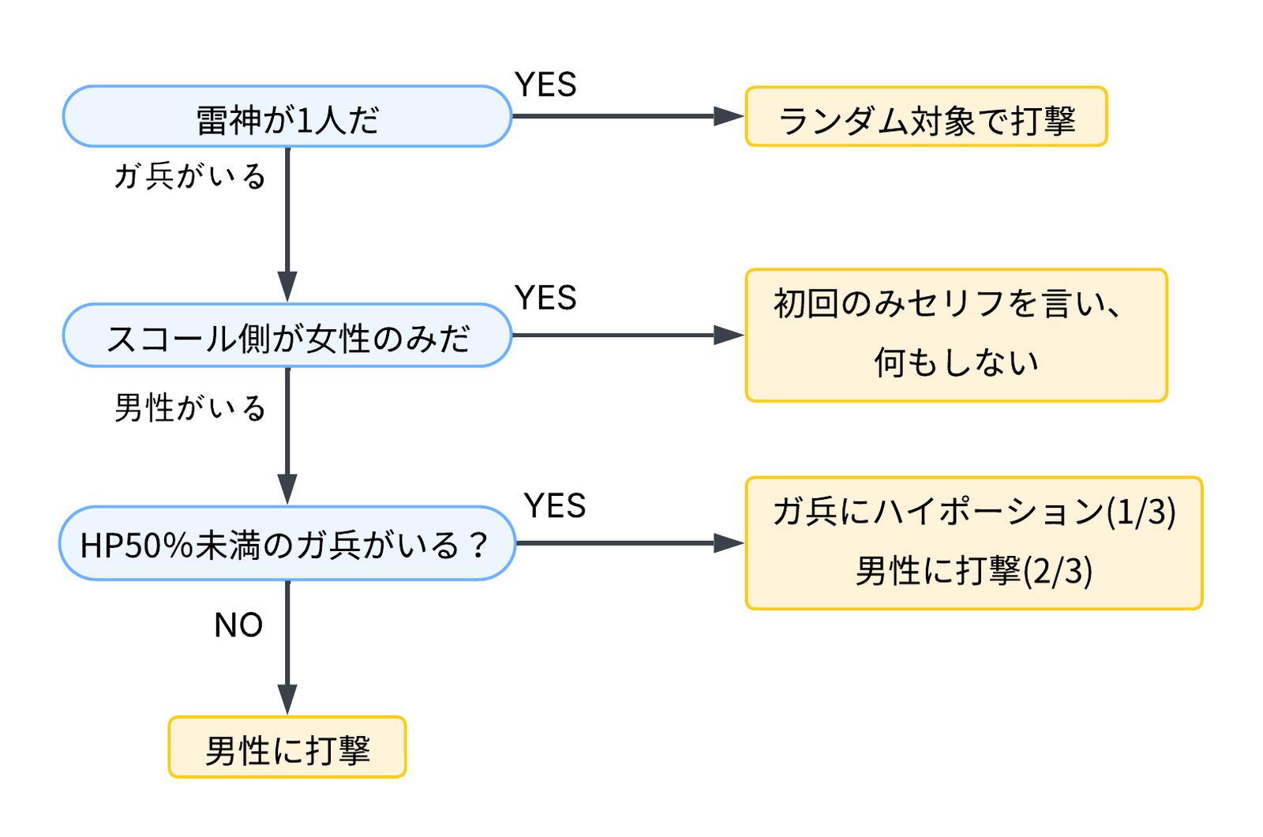Viewport: 1263px width, 837px height.
Task: Click the arrowhead pointing into HP50%未満 node
Action: pos(287,488)
